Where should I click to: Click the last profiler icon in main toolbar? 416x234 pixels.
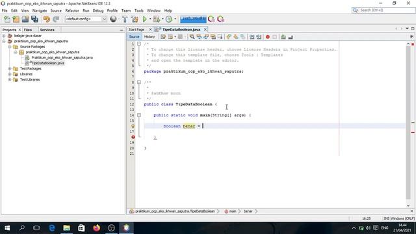[x=220, y=19]
